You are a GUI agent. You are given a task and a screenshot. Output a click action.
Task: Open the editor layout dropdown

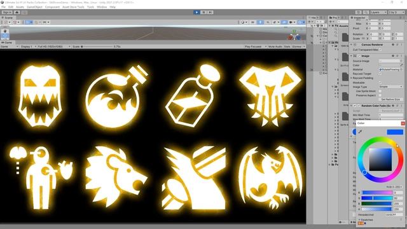[397, 12]
